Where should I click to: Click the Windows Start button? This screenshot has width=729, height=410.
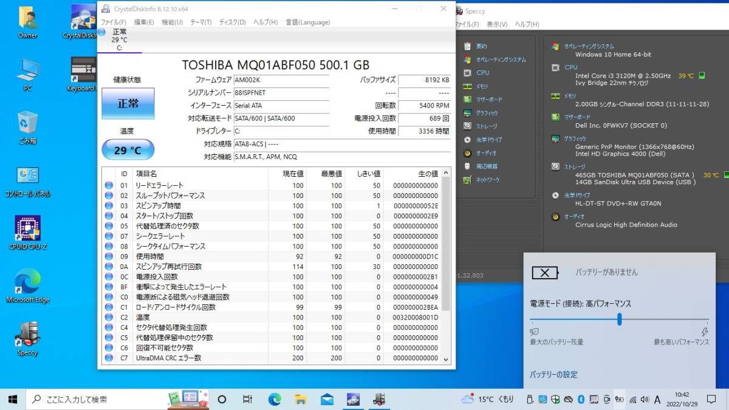[x=13, y=399]
